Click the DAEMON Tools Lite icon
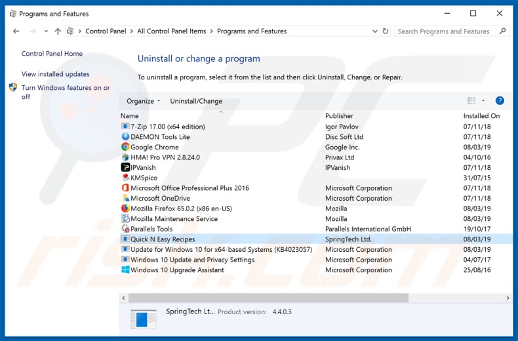The height and width of the screenshot is (341, 518). tap(125, 136)
